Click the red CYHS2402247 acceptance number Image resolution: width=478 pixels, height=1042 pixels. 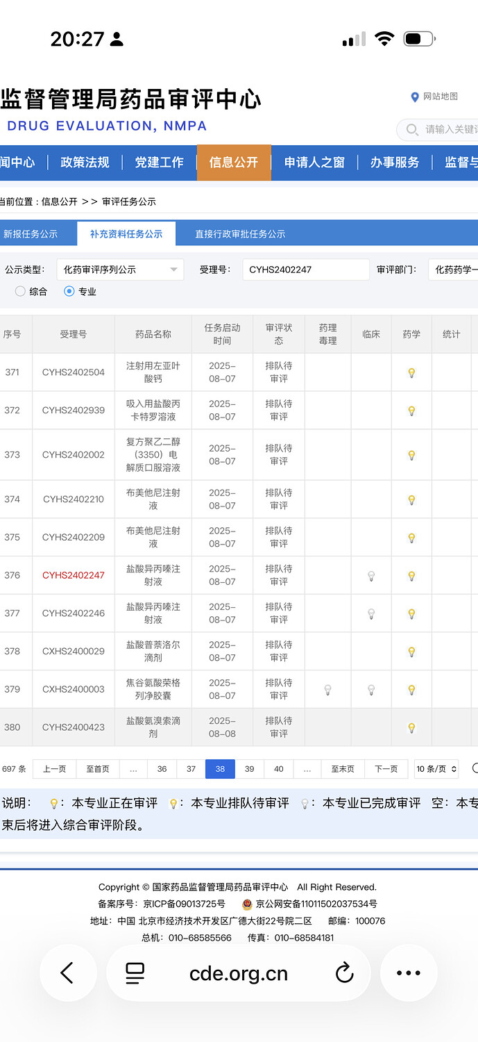74,576
